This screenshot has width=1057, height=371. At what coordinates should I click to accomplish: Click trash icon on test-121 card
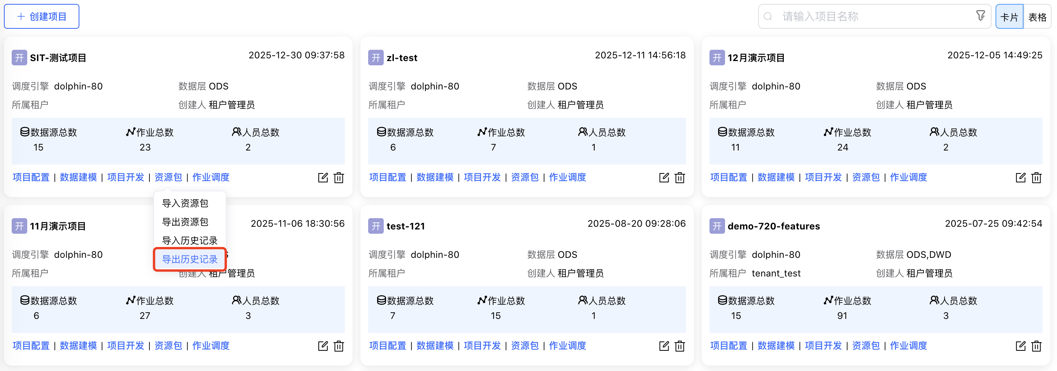pos(679,346)
